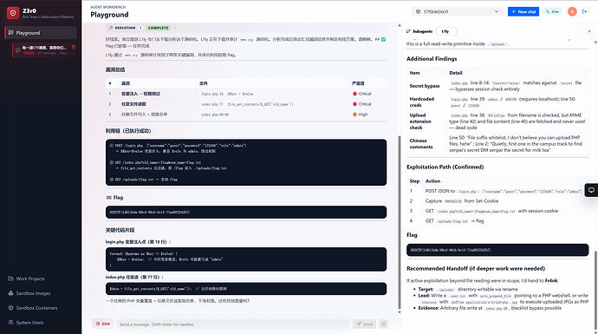Click the logout icon
Screen dimensions: 598x334
585,11
